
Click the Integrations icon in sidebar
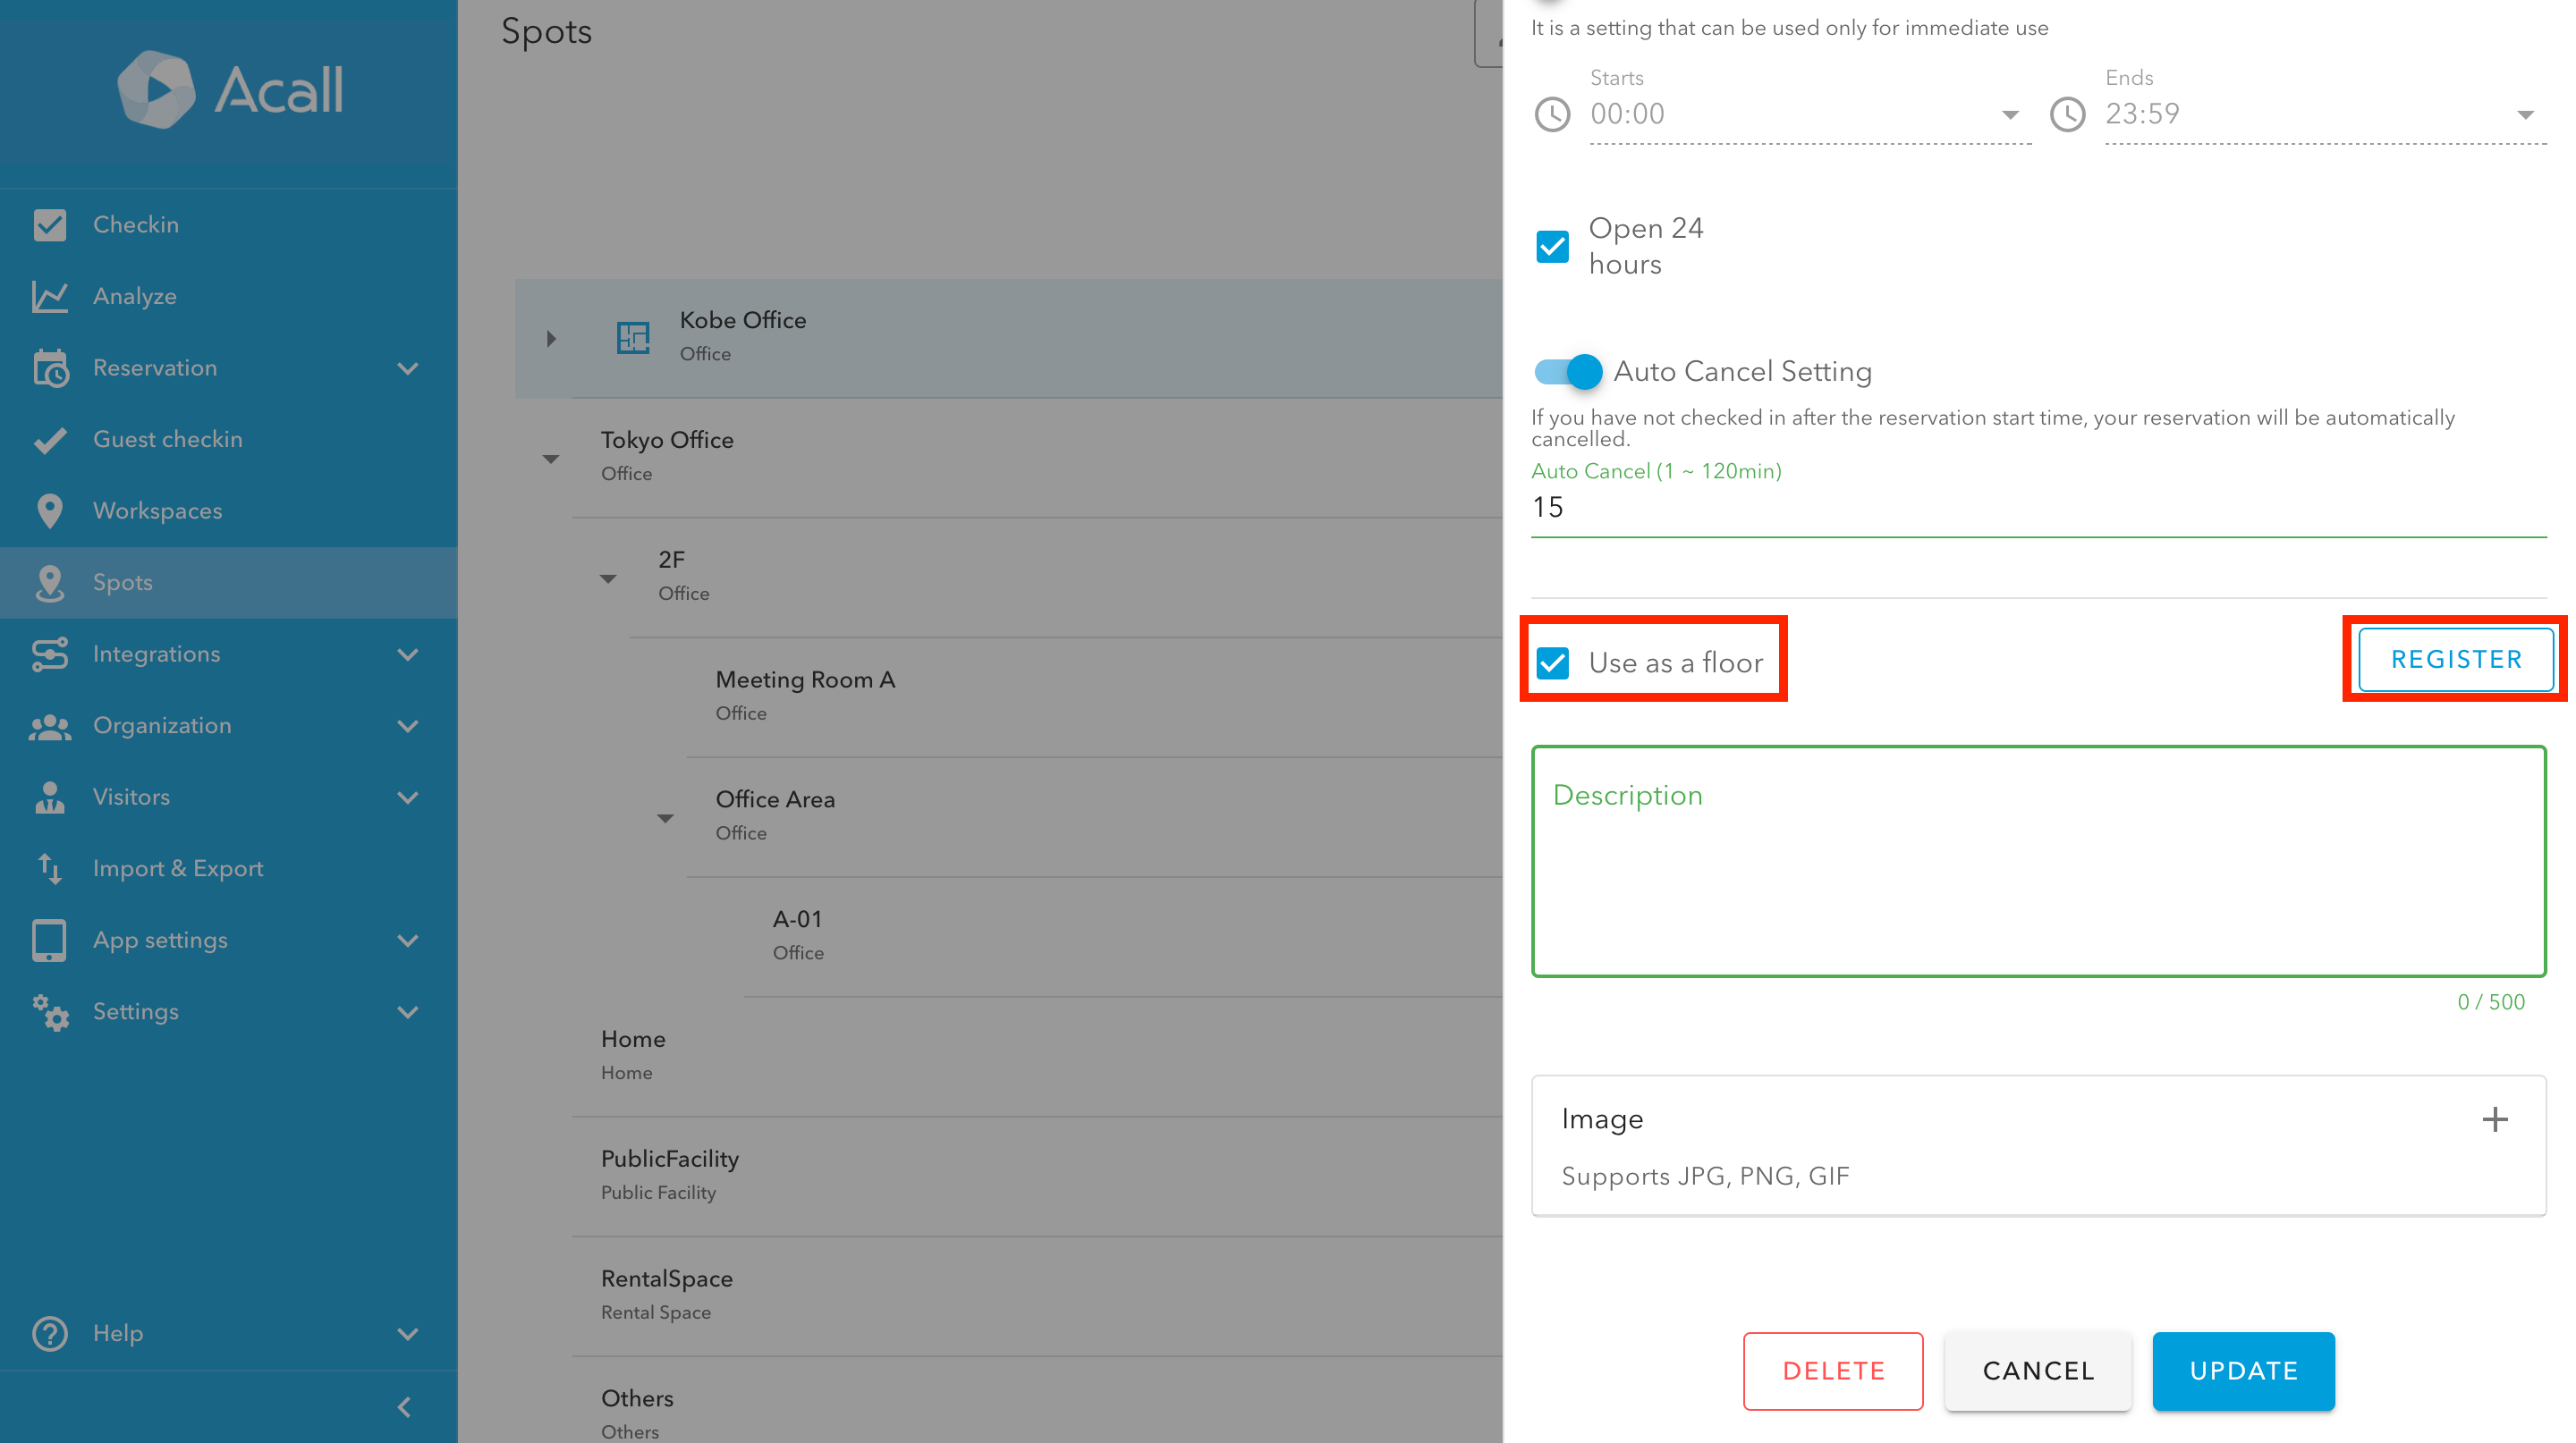tap(49, 654)
